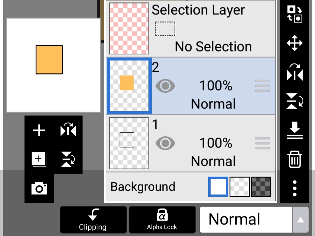Toggle Clipping for the selected layer

pyautogui.click(x=93, y=219)
